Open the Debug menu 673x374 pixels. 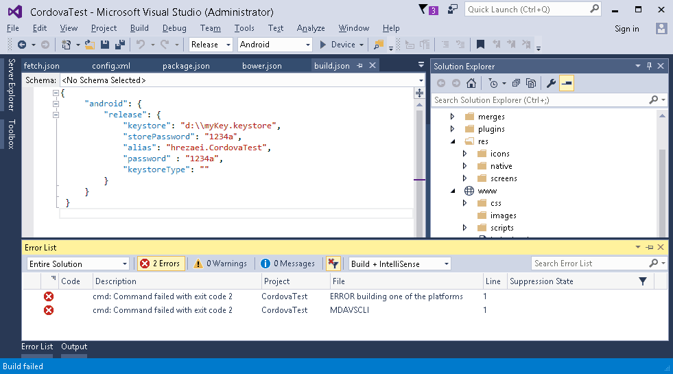pos(174,28)
